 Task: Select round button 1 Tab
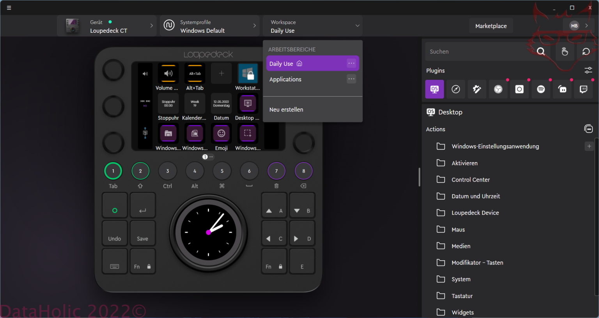tap(113, 171)
